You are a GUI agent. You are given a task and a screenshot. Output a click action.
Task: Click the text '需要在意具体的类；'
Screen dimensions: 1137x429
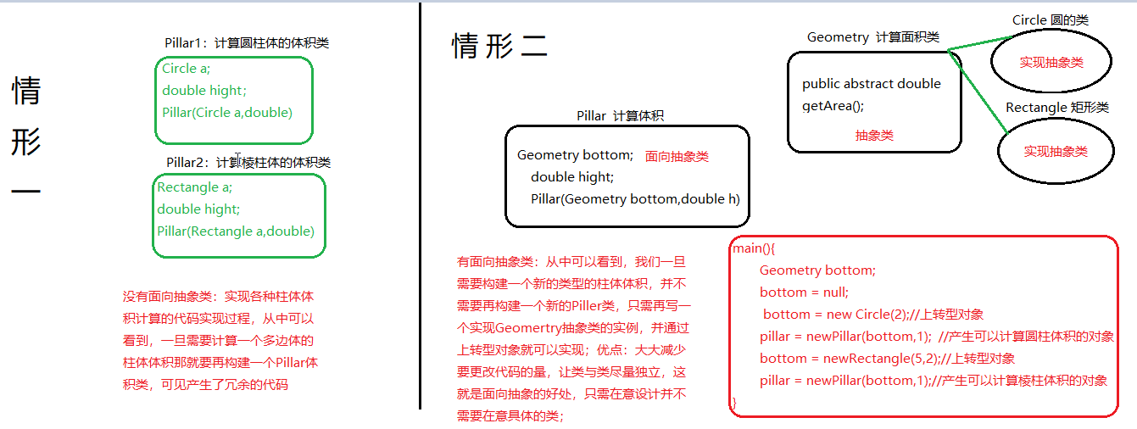(510, 416)
